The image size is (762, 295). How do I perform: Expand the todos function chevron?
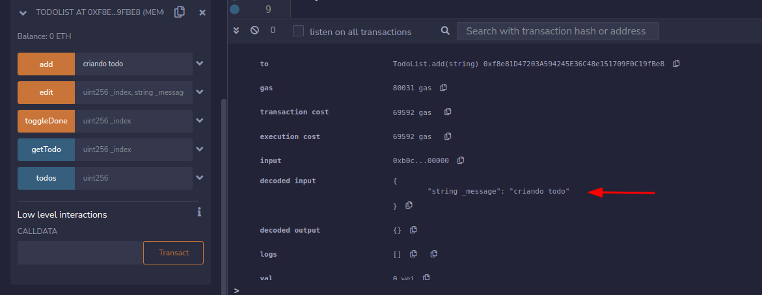200,177
